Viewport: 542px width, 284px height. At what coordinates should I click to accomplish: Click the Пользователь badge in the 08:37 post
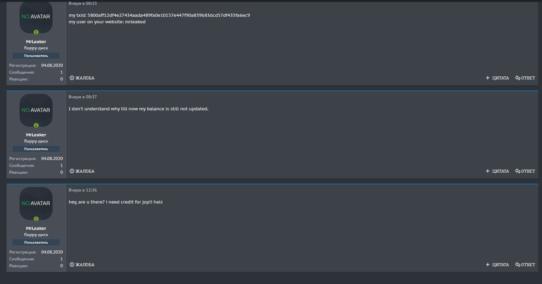[36, 149]
